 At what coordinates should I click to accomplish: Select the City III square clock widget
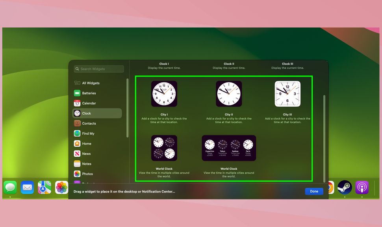(x=287, y=93)
